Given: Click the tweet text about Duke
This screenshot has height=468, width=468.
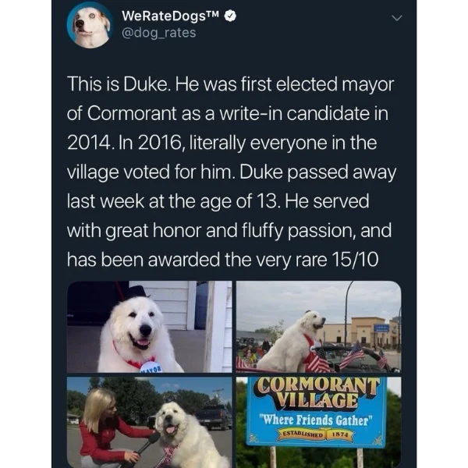Looking at the screenshot, I should tap(232, 172).
